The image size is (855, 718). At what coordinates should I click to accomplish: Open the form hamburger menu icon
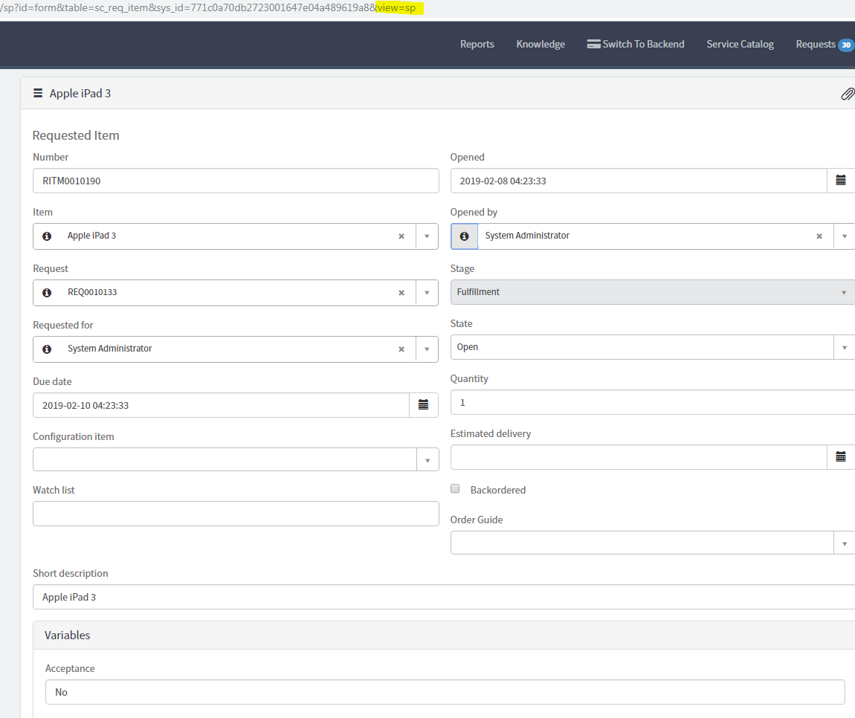[x=38, y=93]
